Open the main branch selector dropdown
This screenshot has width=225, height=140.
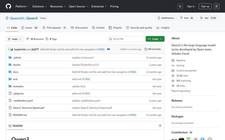point(15,39)
